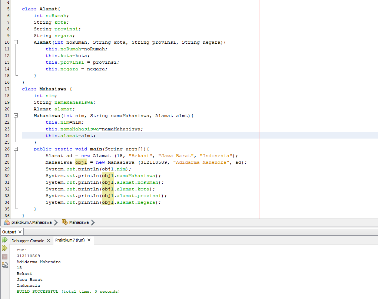Click the highlighted obj1 variable on line 28
Viewport: 378px width, 299px height.
[81, 162]
